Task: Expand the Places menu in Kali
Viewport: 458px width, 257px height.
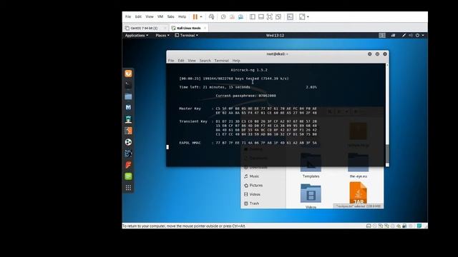Action: click(162, 35)
